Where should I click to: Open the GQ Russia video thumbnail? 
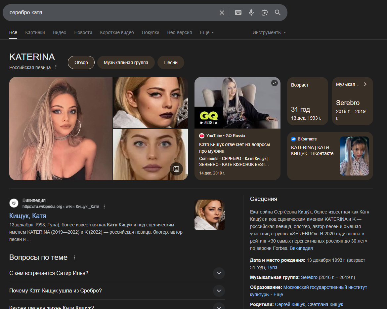(x=237, y=102)
